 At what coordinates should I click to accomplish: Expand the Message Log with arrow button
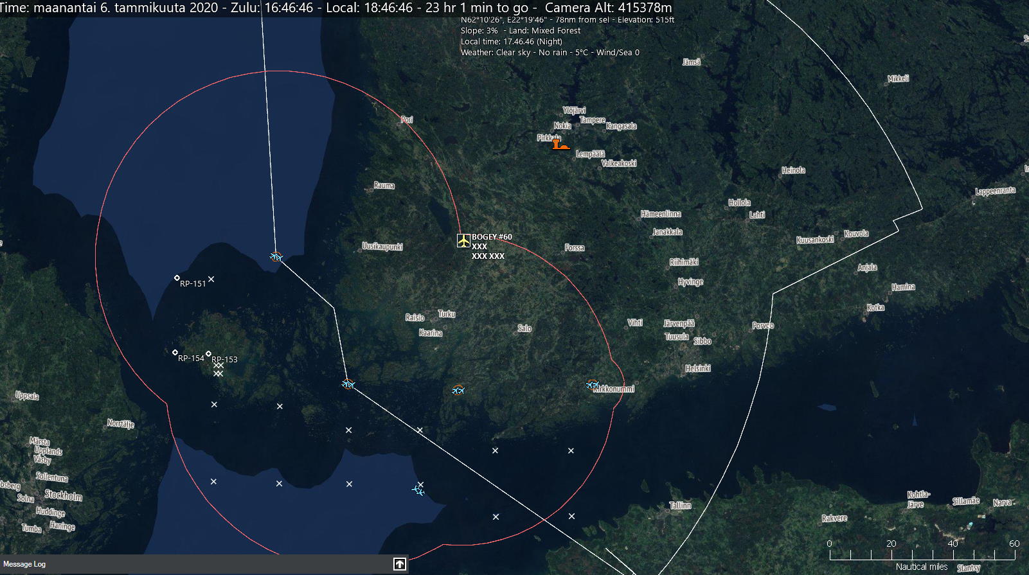pyautogui.click(x=400, y=564)
